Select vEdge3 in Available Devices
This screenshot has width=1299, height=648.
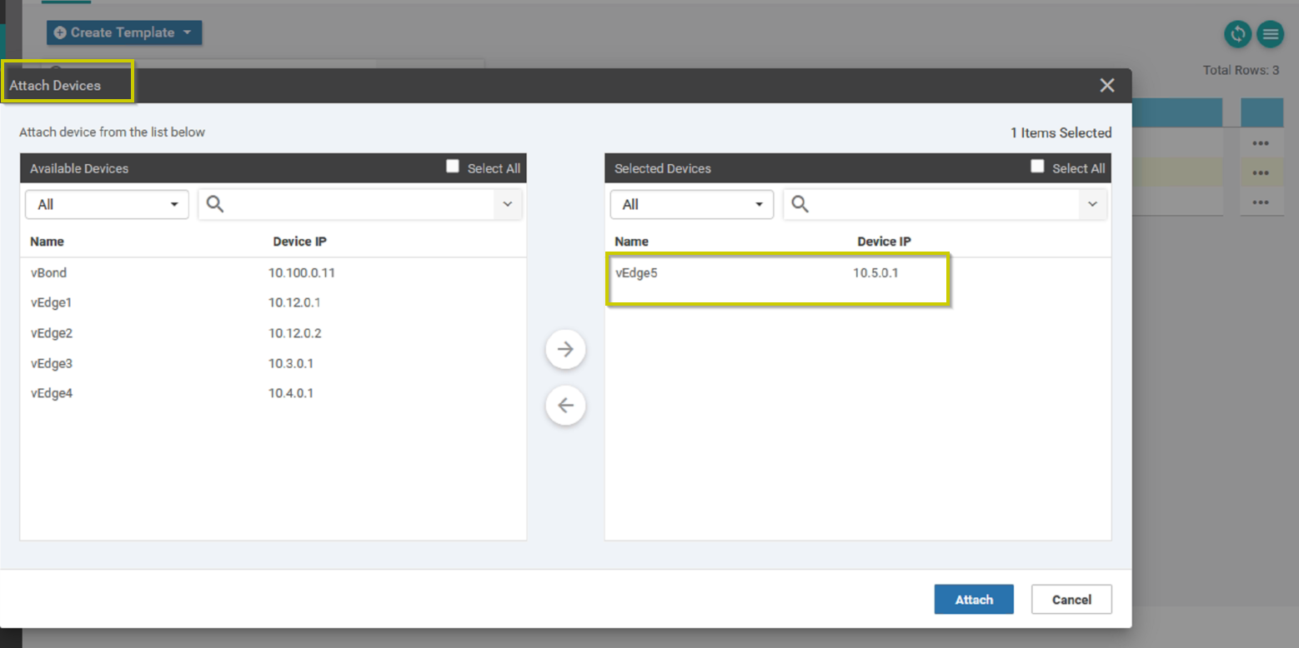coord(273,363)
